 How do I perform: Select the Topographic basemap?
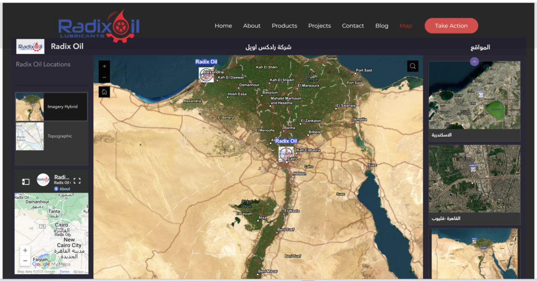coord(51,136)
